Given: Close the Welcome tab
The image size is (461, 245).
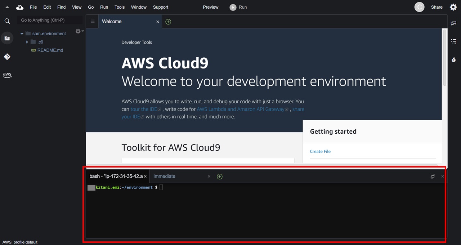Looking at the screenshot, I should pos(157,22).
